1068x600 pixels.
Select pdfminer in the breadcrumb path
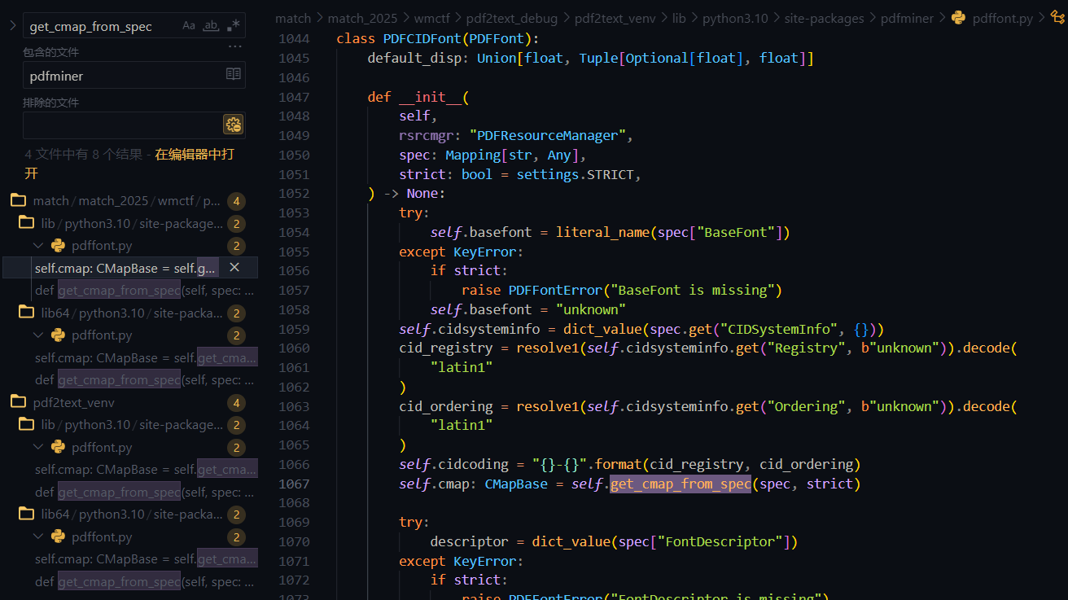click(907, 18)
